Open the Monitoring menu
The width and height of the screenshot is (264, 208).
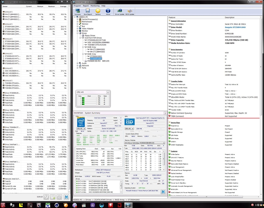95,6
